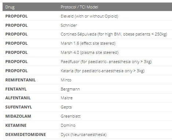Image resolution: width=172 pixels, height=140 pixels.
Task: Select the ALFENTANIL drug name
Action: [x=18, y=98]
